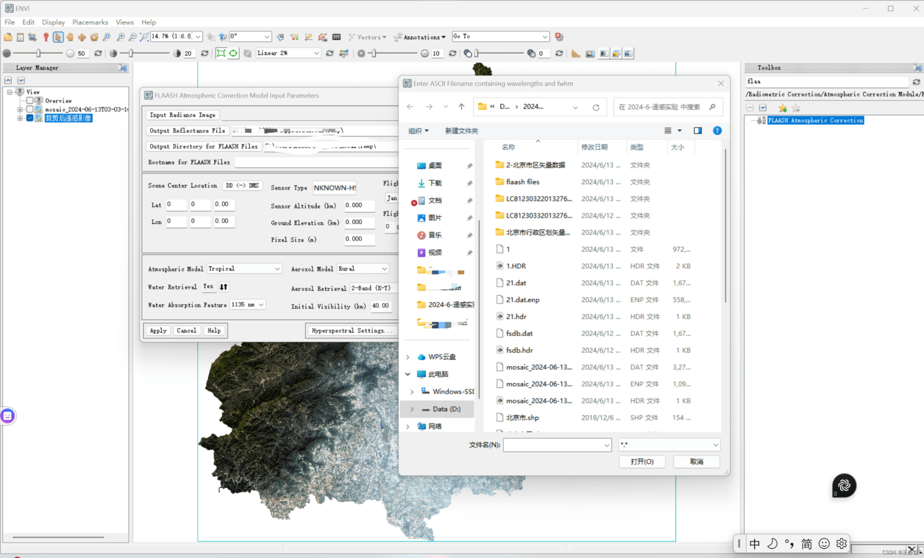Uncheck the 裁剪后遥感影像 layer checkbox
This screenshot has height=558, width=924.
(x=30, y=118)
